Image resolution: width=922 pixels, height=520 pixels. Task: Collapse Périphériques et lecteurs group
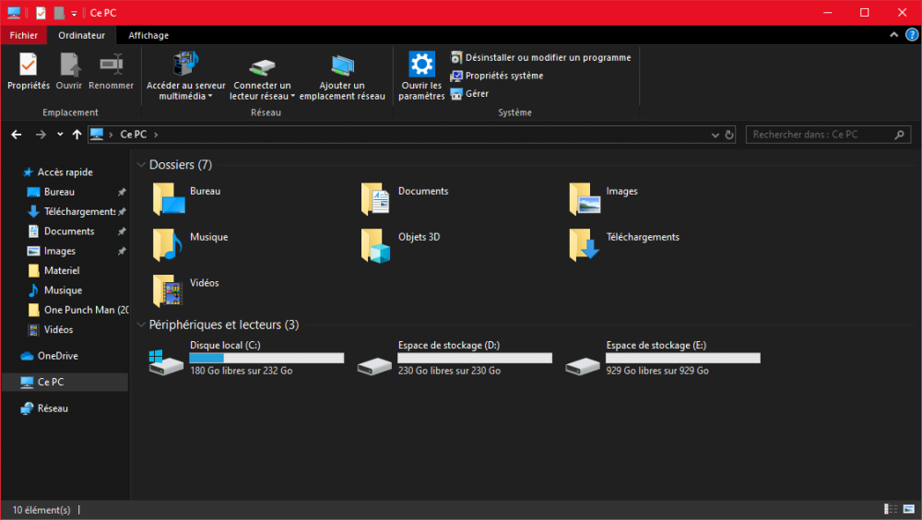(x=141, y=325)
